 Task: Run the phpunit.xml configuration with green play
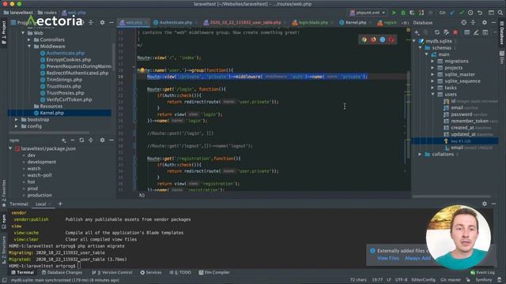(394, 13)
